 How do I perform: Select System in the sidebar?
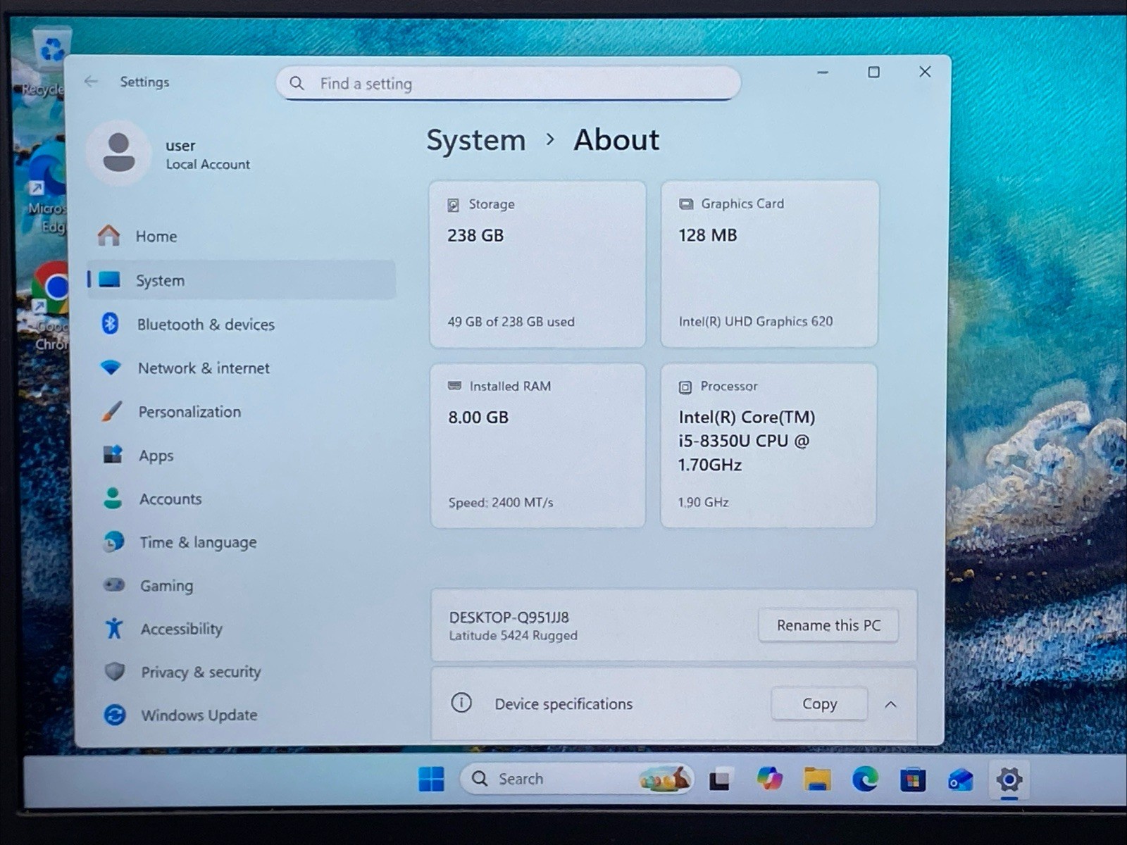pyautogui.click(x=242, y=280)
